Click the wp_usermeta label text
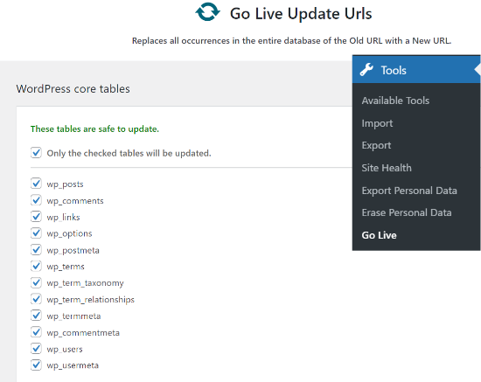This screenshot has height=382, width=481. [x=73, y=365]
